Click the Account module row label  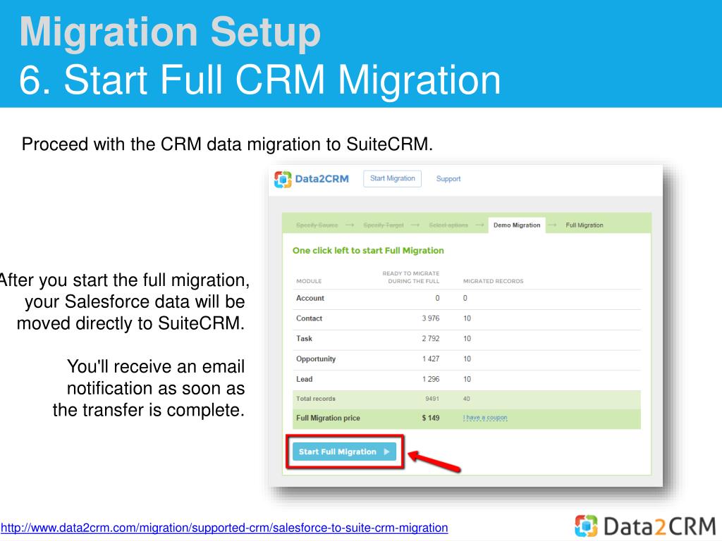pyautogui.click(x=310, y=298)
